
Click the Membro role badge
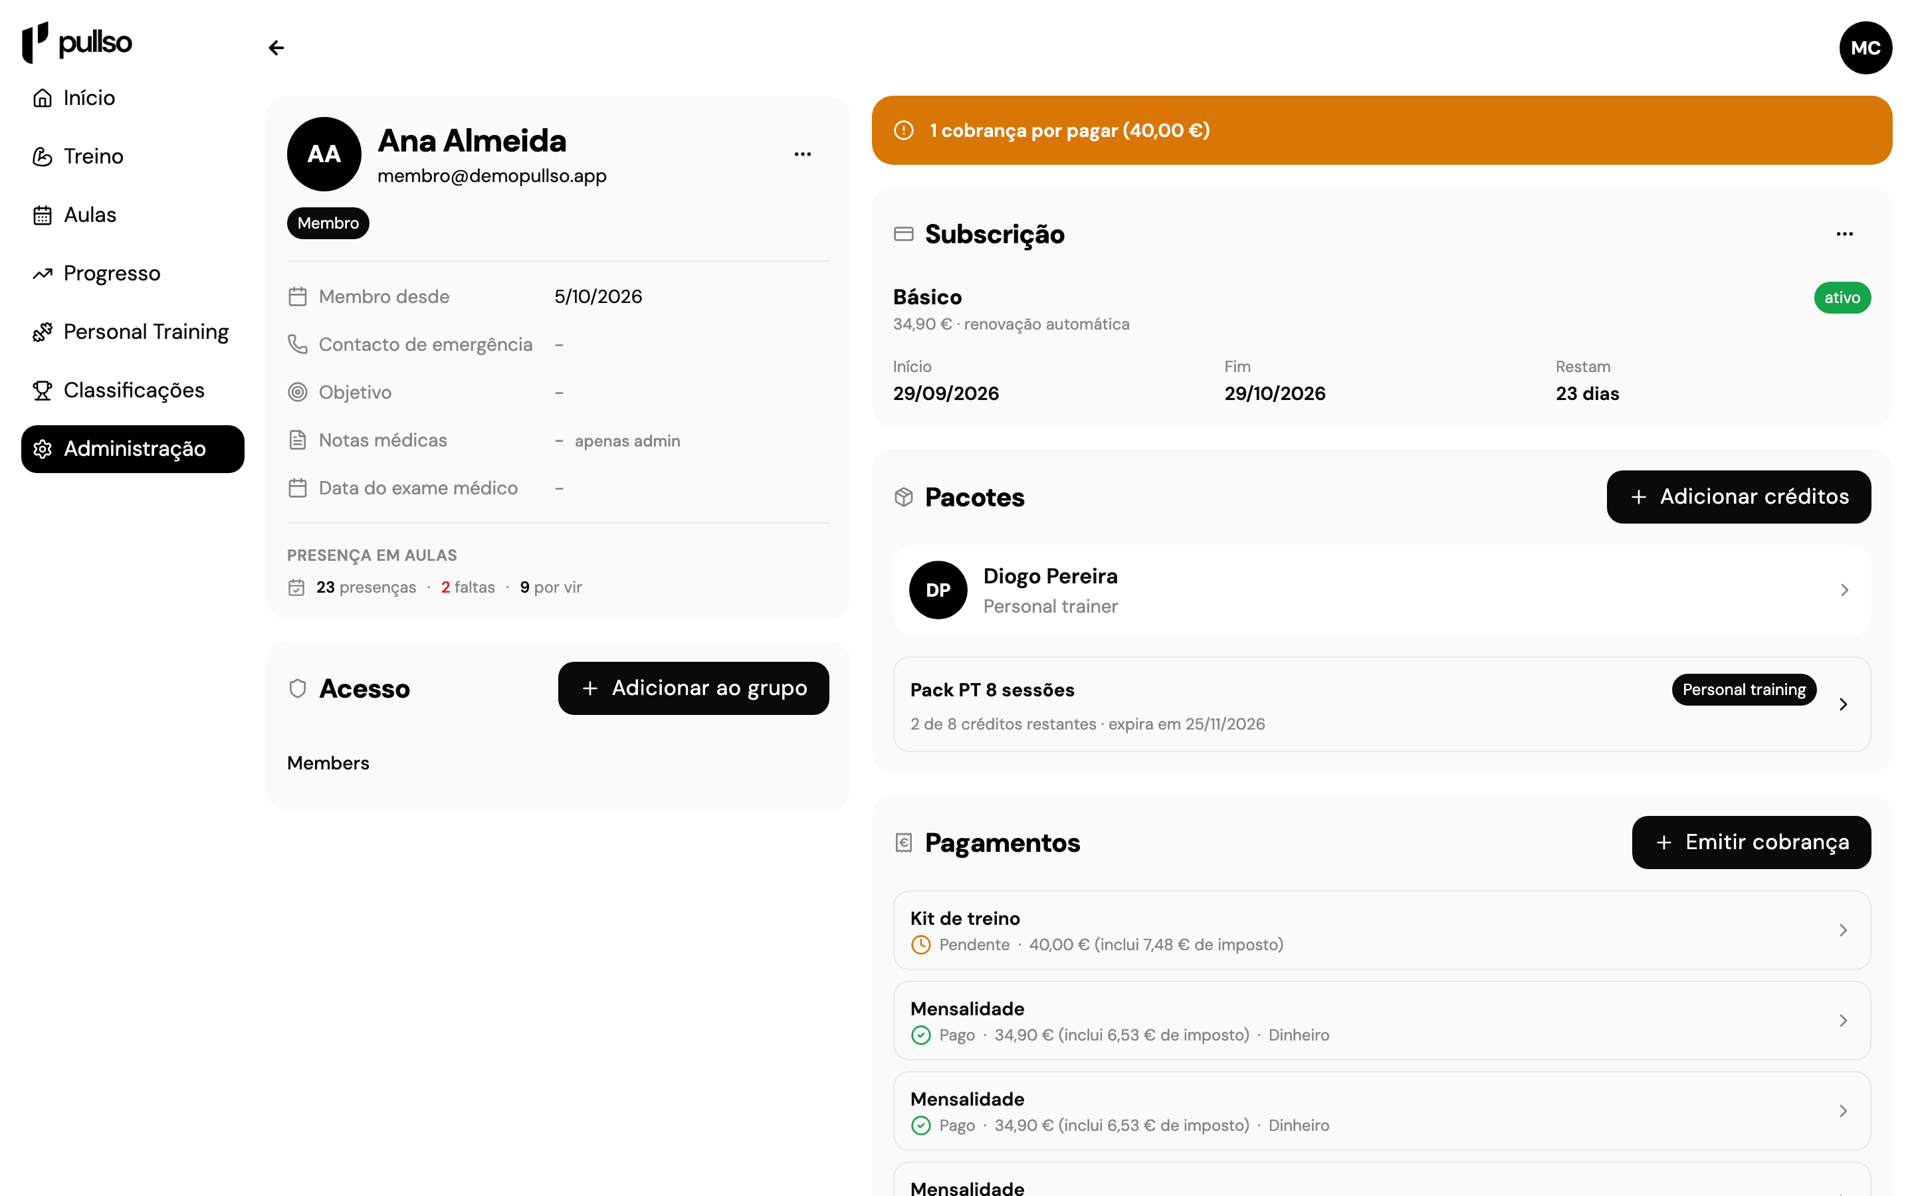[x=328, y=223]
